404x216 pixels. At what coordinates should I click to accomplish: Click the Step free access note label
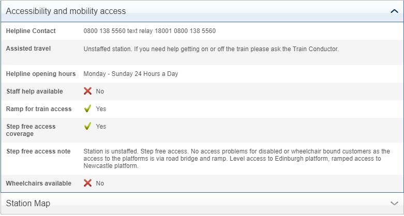(x=38, y=151)
